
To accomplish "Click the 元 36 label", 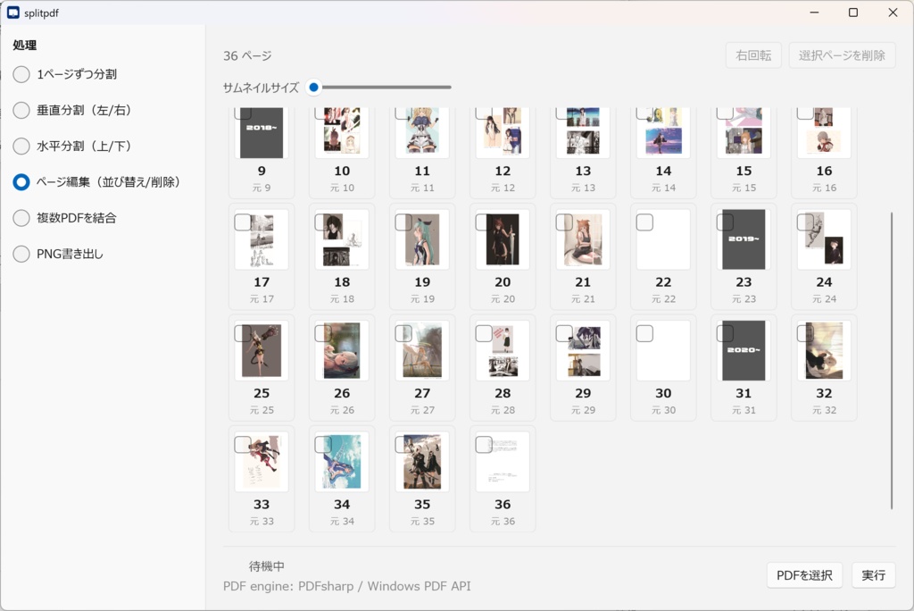I will pyautogui.click(x=503, y=521).
